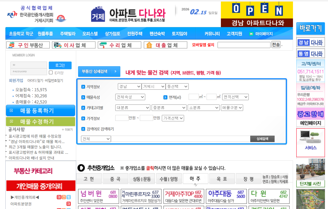The height and width of the screenshot is (209, 328).
Task: Click the arrow on 부동산 상세검색 button
Action: coord(115,72)
